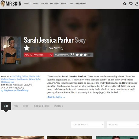Switch to the Titles tab
The height and width of the screenshot is (139, 139).
(x=26, y=106)
